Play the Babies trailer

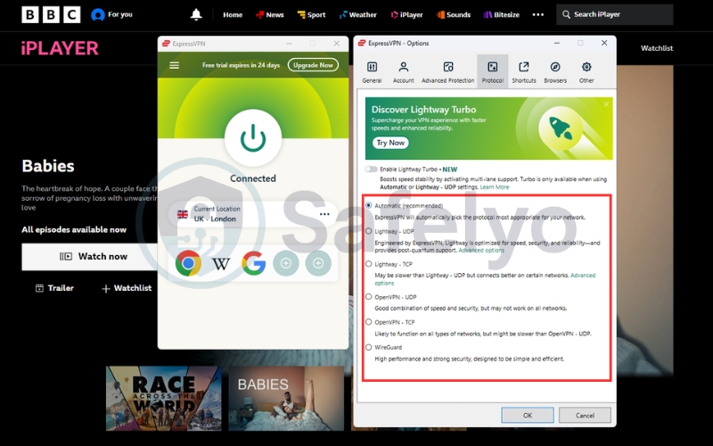54,288
